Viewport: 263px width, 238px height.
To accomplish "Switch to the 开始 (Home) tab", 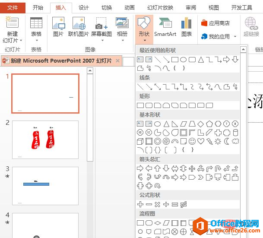I will 38,7.
